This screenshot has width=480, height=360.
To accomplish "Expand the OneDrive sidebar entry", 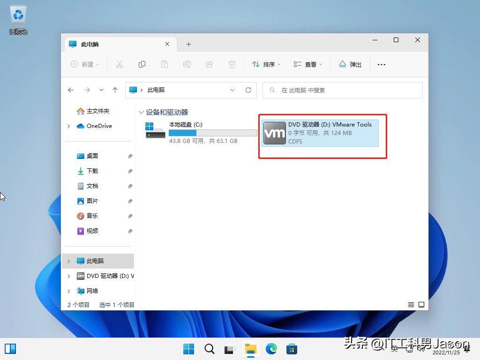I will coord(68,126).
